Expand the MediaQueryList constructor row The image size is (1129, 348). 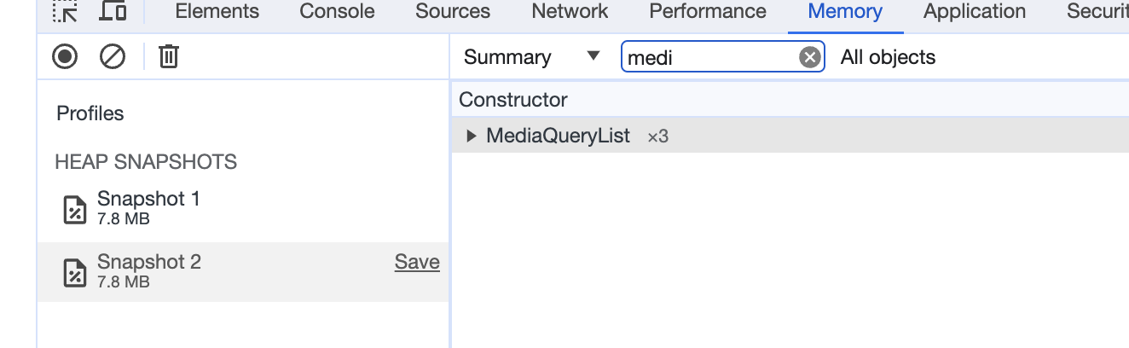(472, 136)
